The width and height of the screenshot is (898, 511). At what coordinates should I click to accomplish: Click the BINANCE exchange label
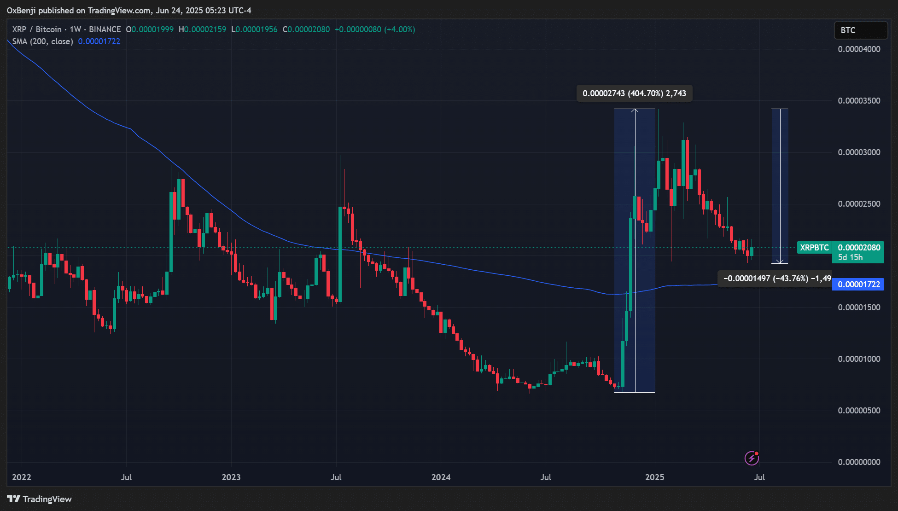coord(105,29)
